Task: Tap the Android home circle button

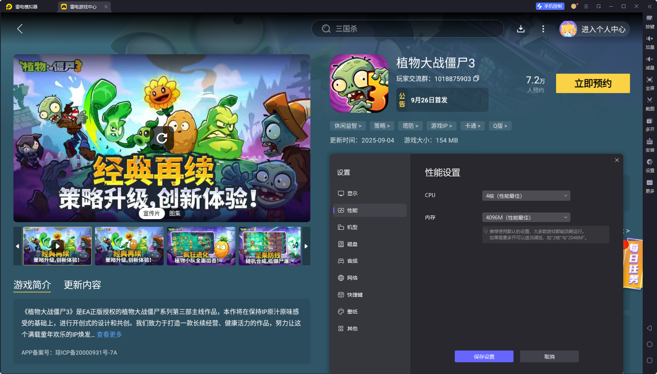Action: (x=649, y=344)
